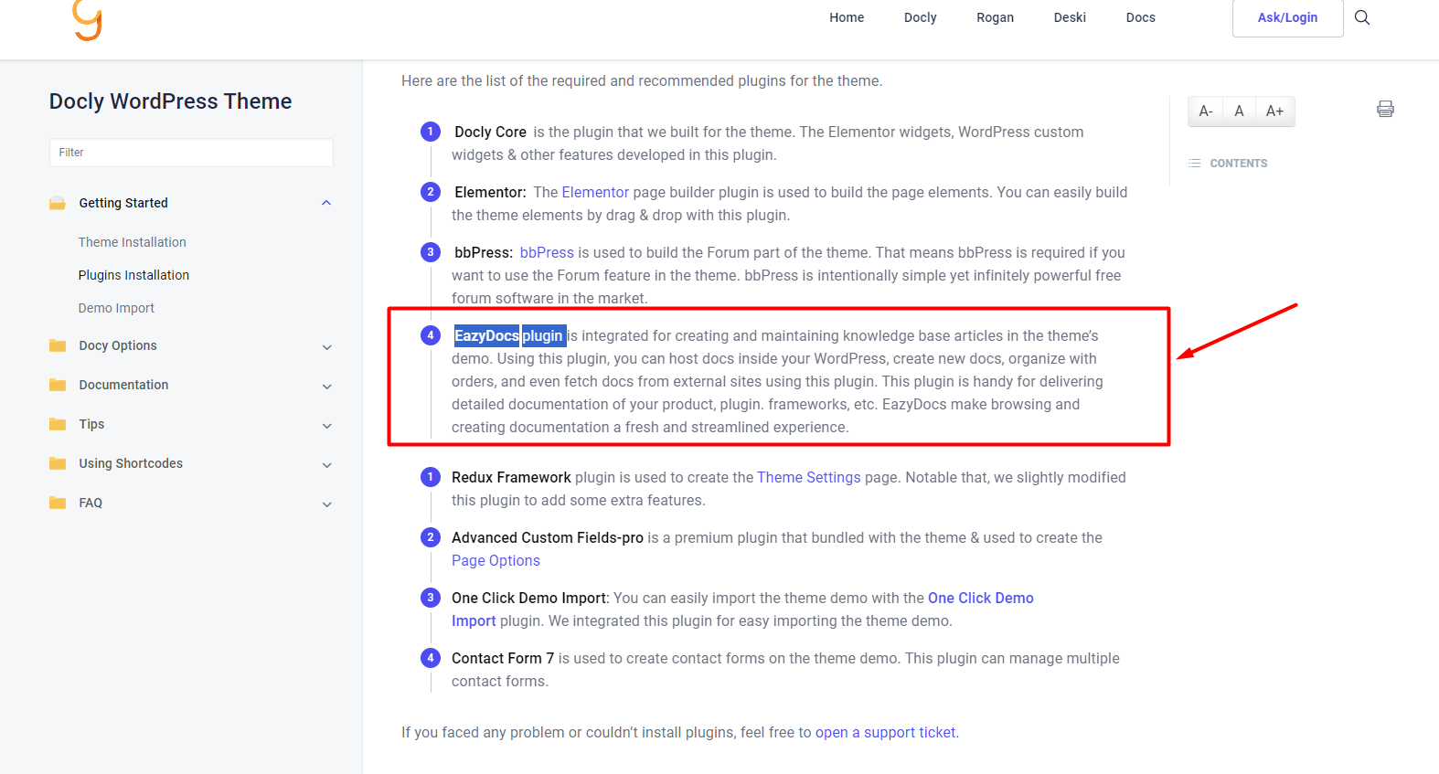This screenshot has height=774, width=1439.
Task: Click the Getting Started folder icon
Action: pyautogui.click(x=58, y=203)
